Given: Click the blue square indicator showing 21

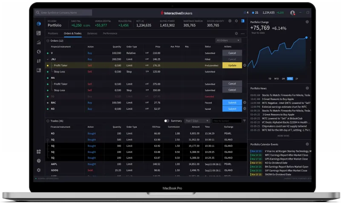Looking at the screenshot, I should [255, 13].
